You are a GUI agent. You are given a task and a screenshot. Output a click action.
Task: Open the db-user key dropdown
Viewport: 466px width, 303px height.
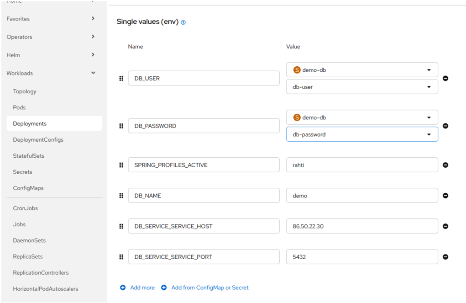(x=361, y=87)
